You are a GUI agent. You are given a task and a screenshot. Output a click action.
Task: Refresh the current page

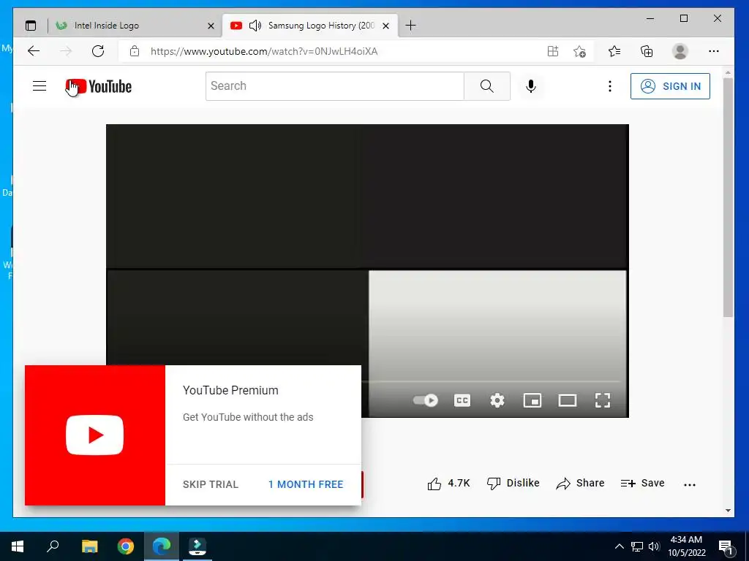click(98, 51)
